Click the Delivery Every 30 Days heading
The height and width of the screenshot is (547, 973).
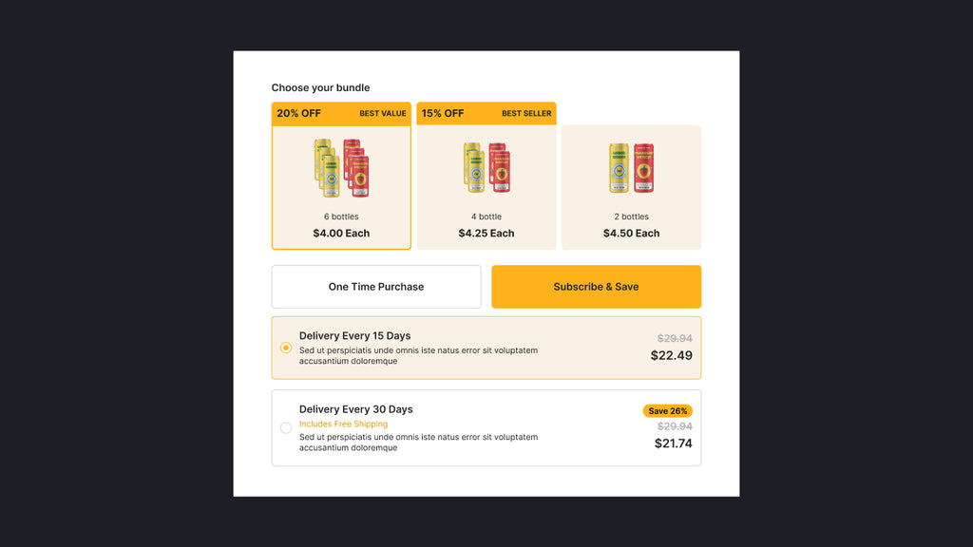click(x=355, y=409)
